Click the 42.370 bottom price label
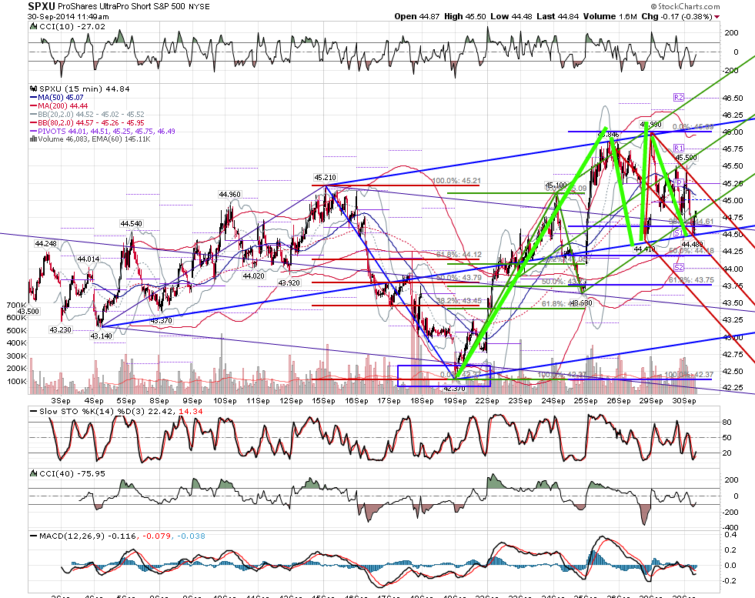 click(455, 389)
